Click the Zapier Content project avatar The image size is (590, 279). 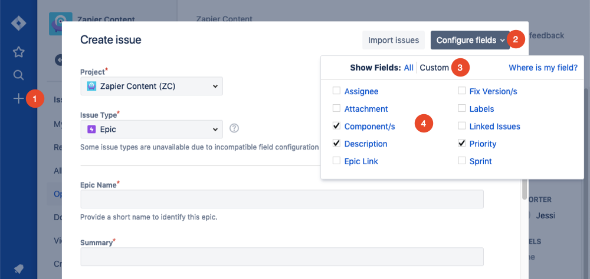tap(61, 24)
